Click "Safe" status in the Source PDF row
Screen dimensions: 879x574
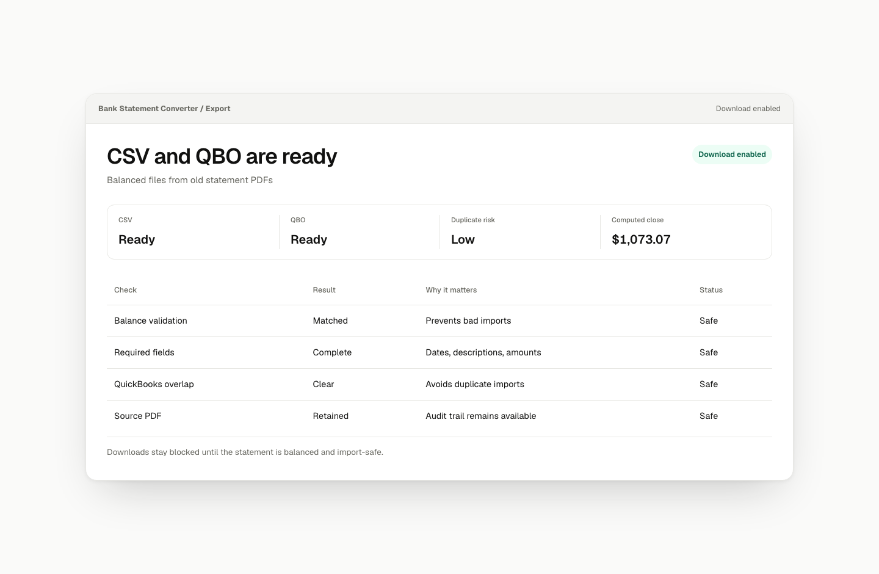[709, 416]
